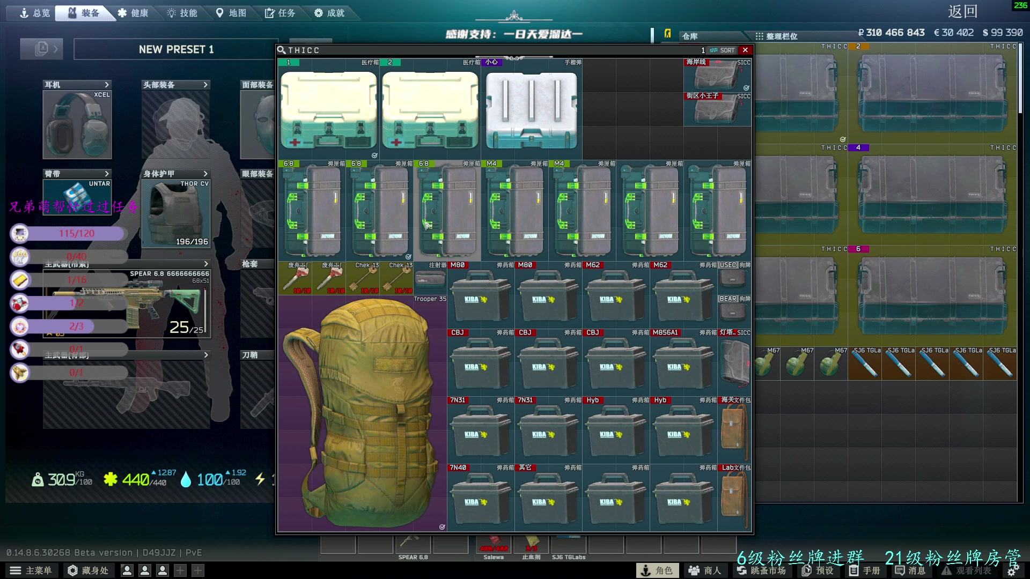Expand the 耳机 slot arrow
The image size is (1030, 579).
coord(107,85)
